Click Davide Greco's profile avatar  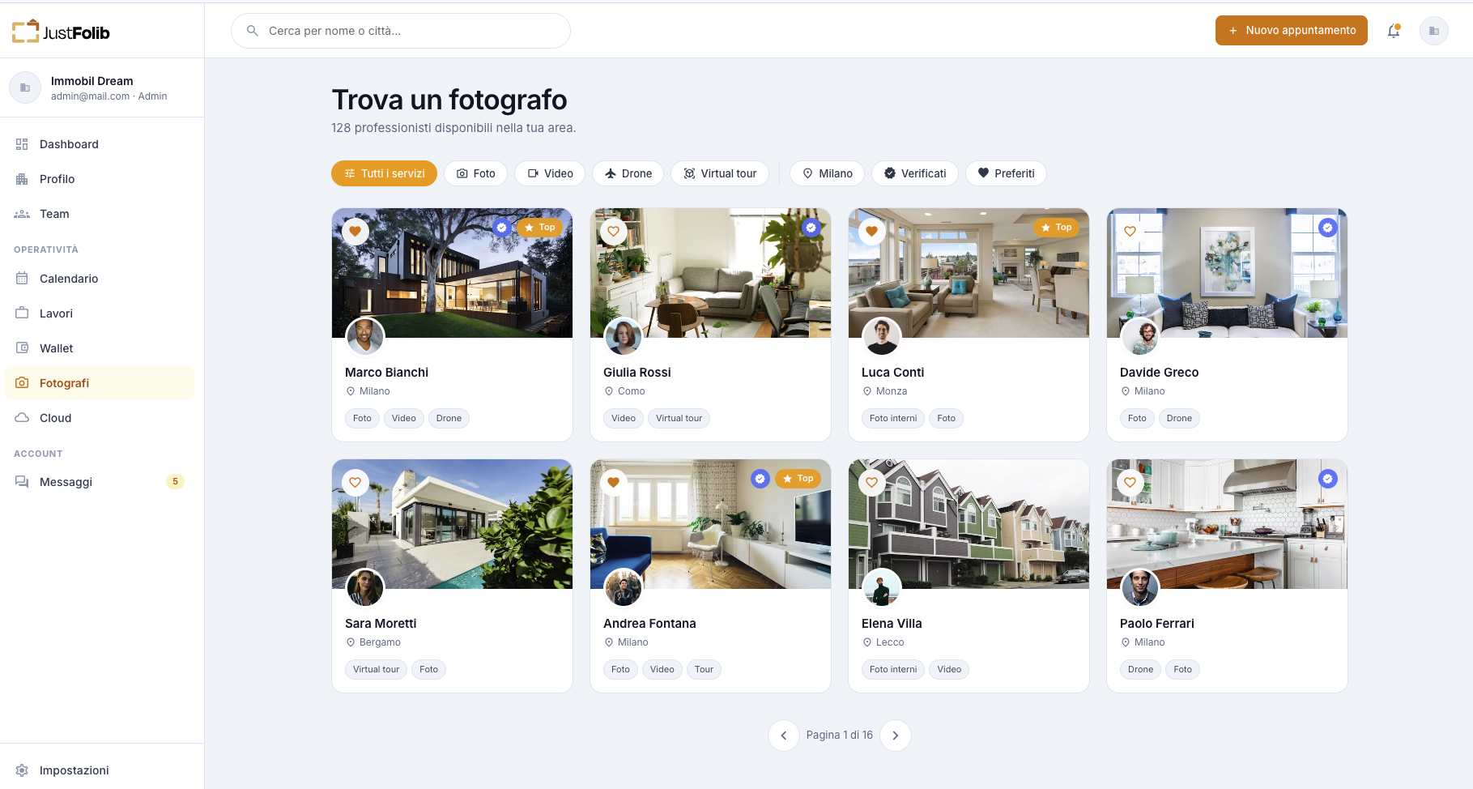[1140, 337]
